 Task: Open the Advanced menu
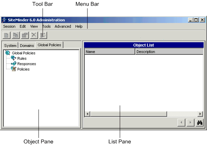63,26
